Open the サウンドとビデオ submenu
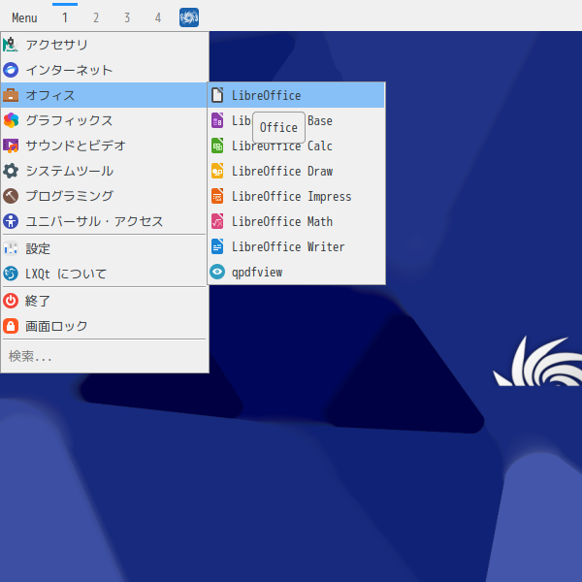Viewport: 582px width, 582px height. point(104,145)
